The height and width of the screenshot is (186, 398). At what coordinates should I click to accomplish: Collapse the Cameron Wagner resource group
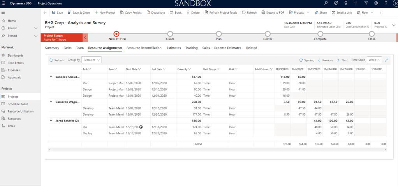(x=51, y=102)
